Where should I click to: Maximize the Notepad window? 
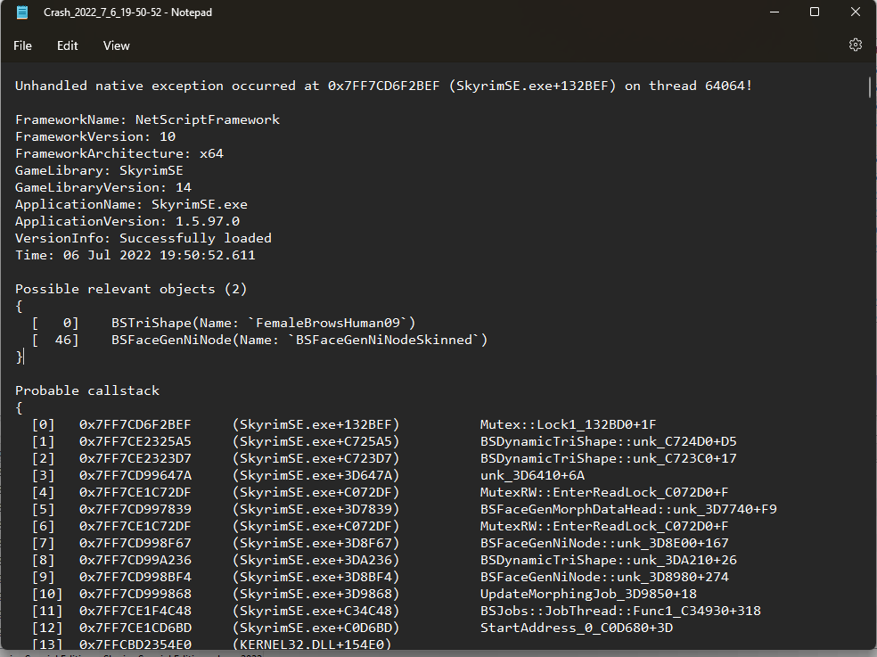pyautogui.click(x=815, y=12)
